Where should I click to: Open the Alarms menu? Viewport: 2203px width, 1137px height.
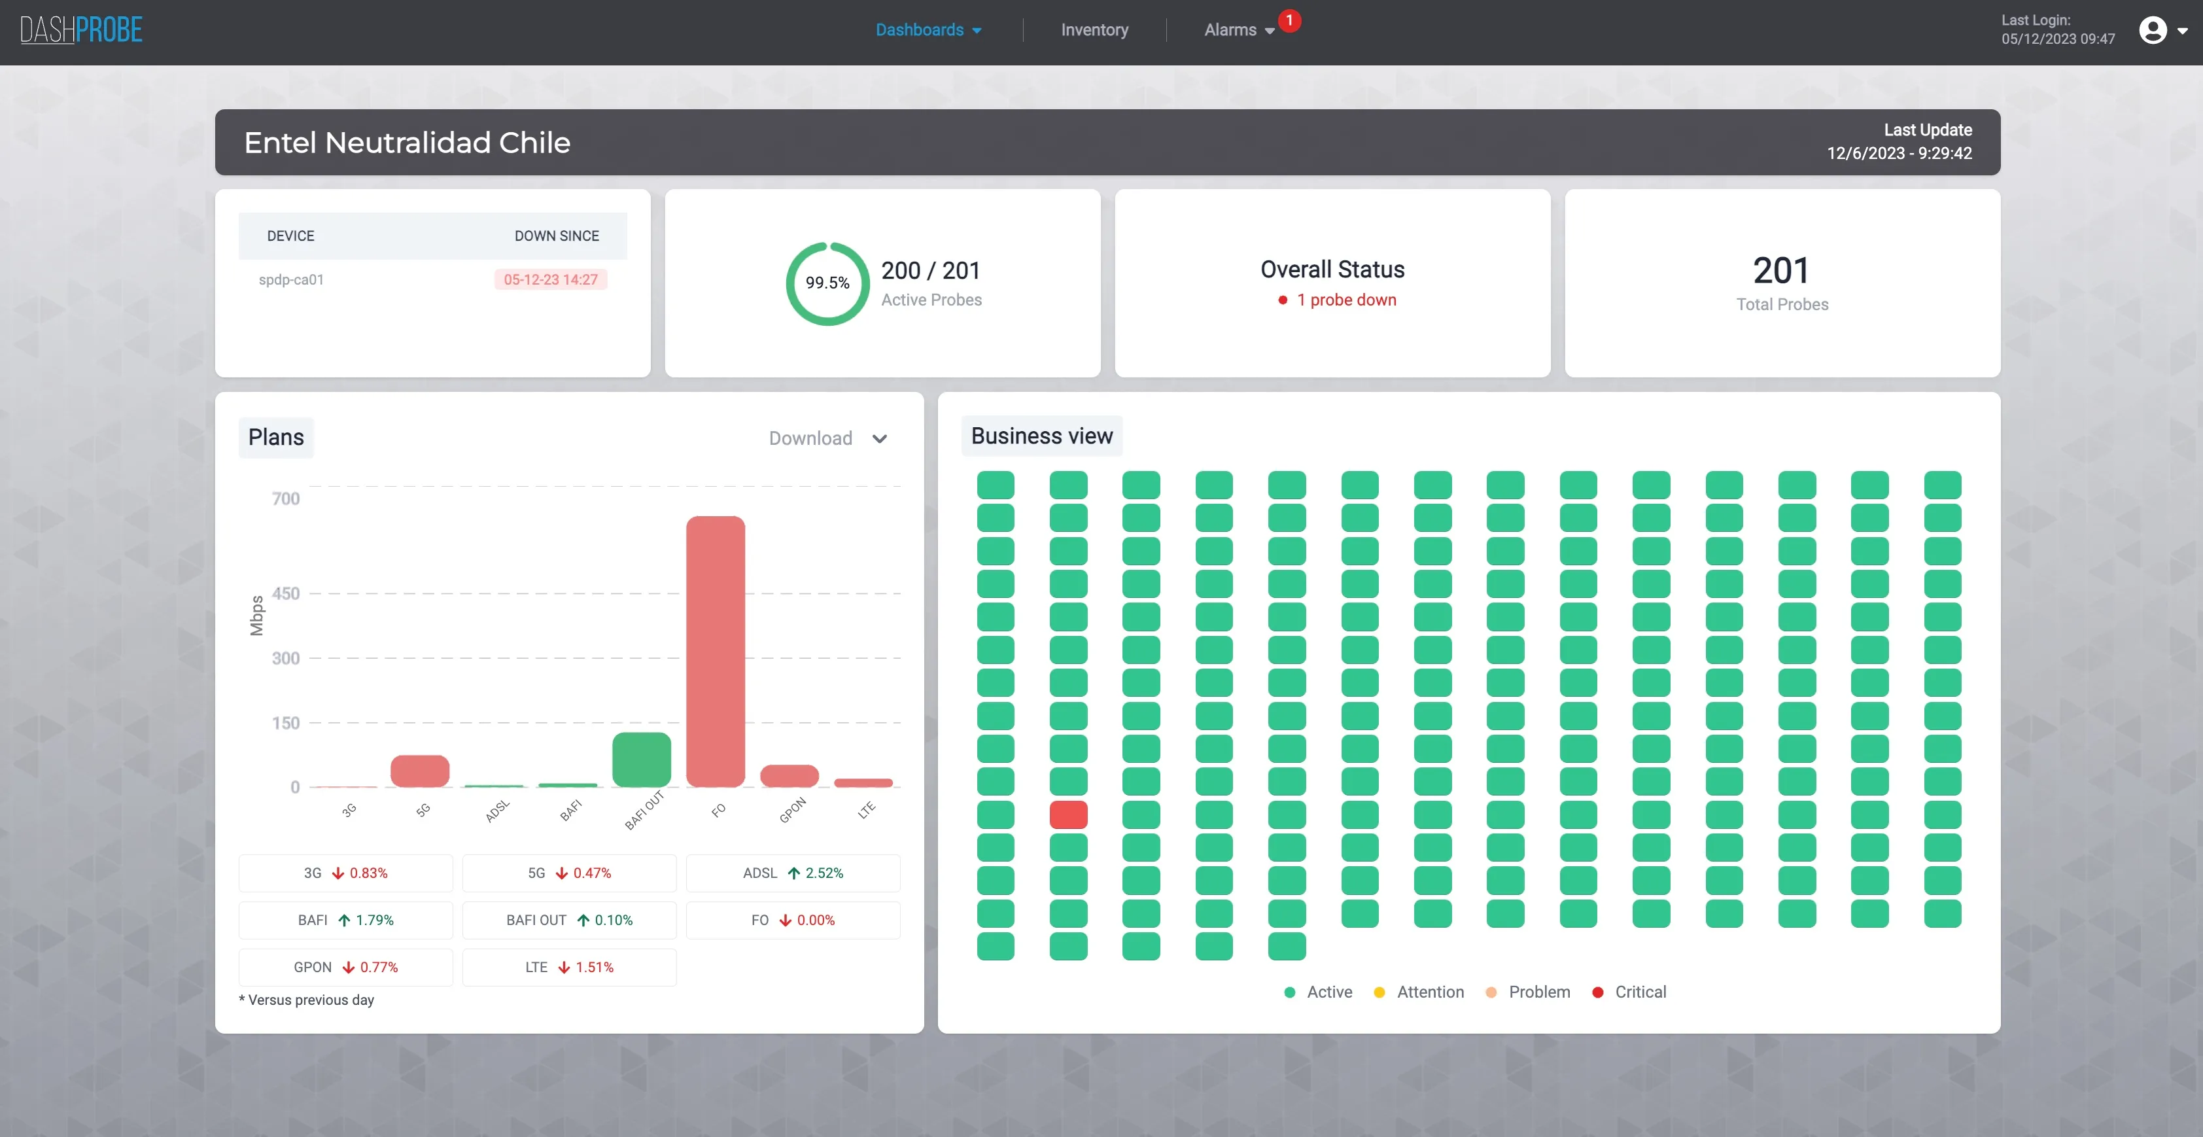[1239, 30]
